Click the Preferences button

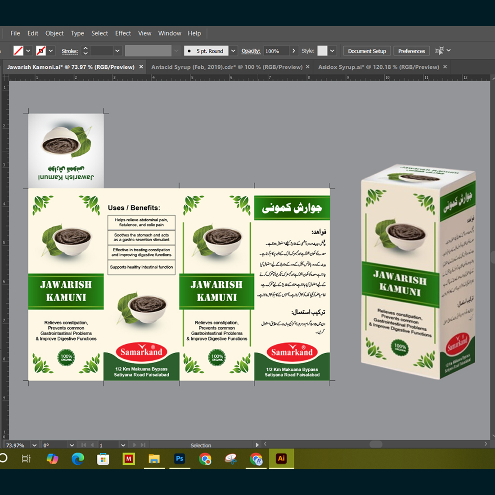coord(411,51)
